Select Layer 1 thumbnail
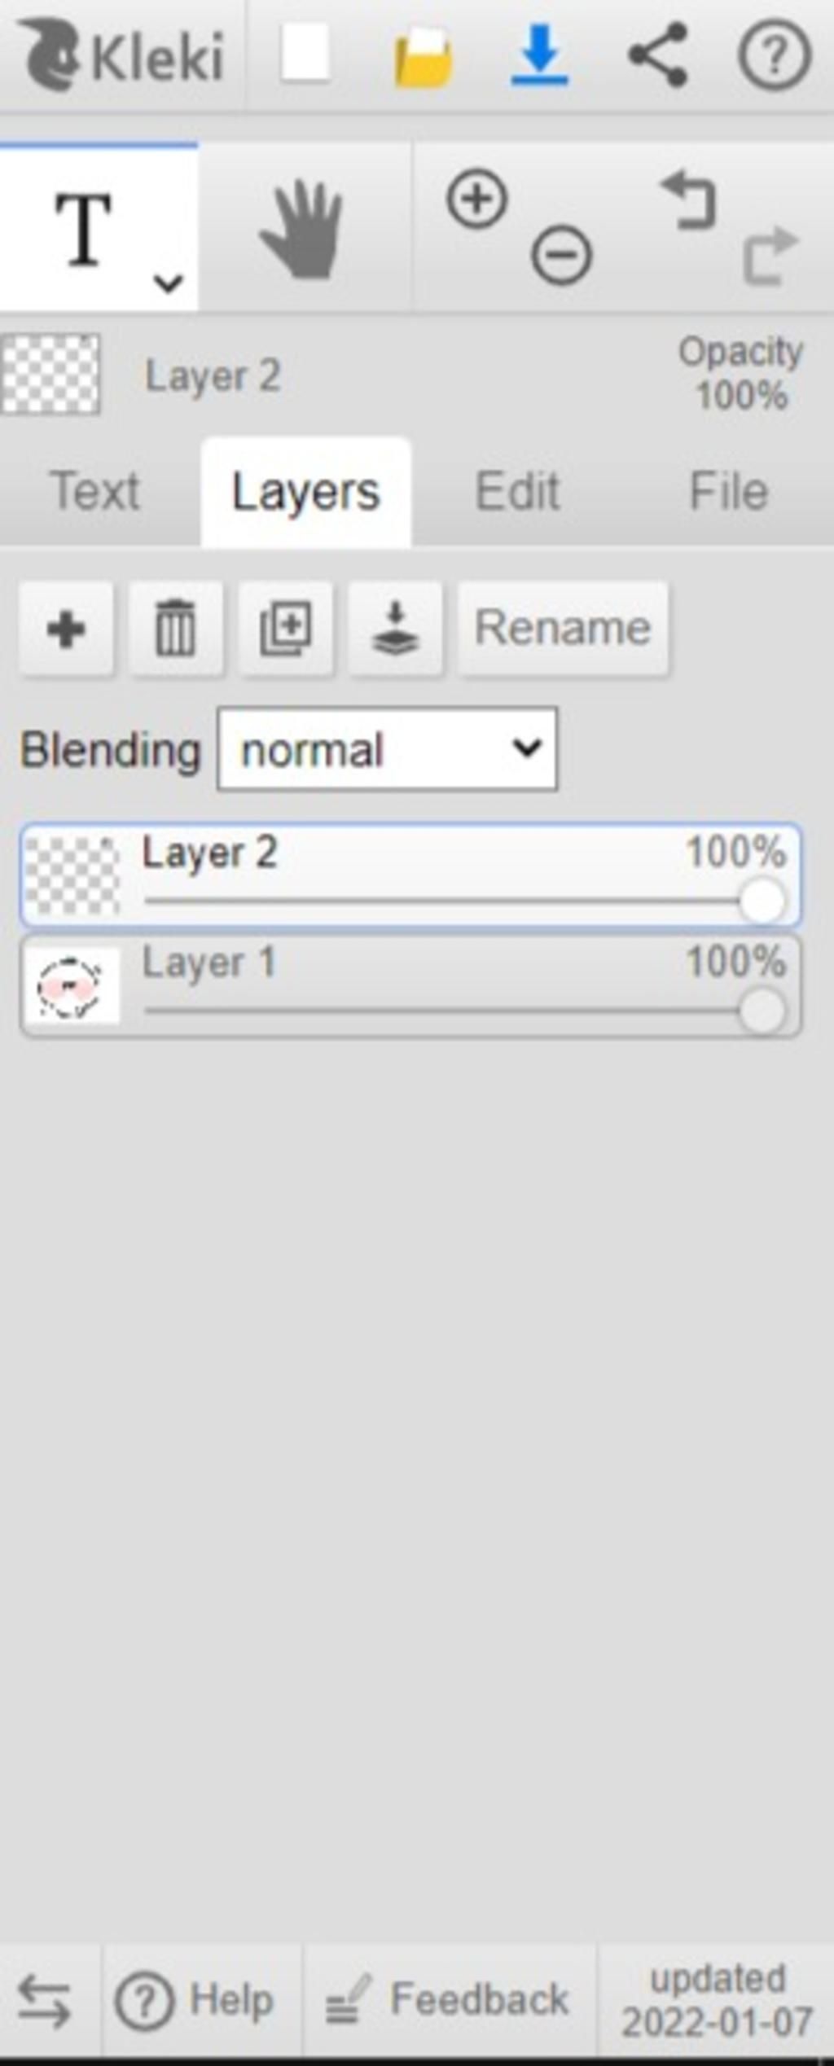This screenshot has width=834, height=2066. pyautogui.click(x=72, y=986)
